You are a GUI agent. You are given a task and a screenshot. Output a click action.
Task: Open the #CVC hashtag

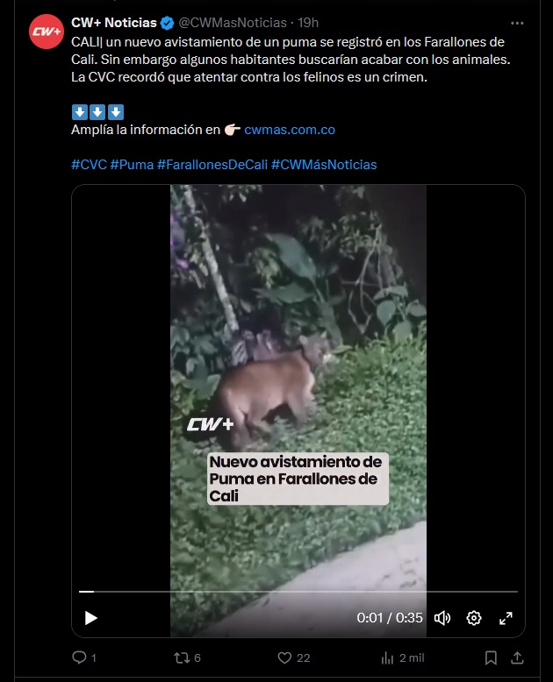pos(89,165)
